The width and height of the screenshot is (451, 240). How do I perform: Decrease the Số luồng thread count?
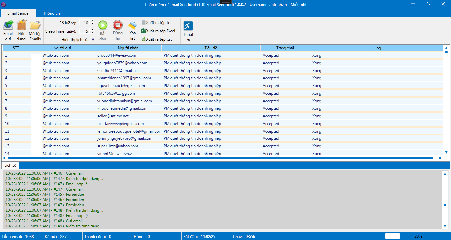pos(92,24)
